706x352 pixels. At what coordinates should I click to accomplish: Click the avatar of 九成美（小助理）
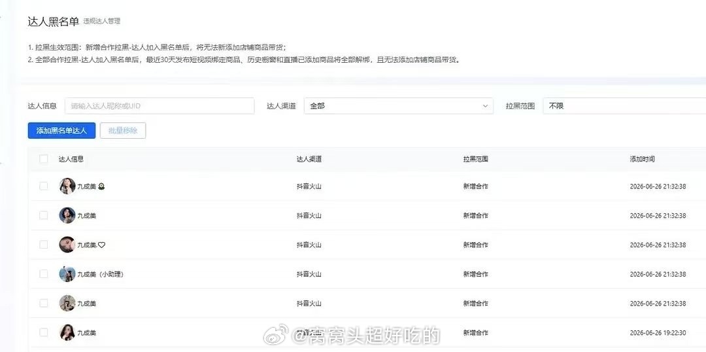coord(67,274)
